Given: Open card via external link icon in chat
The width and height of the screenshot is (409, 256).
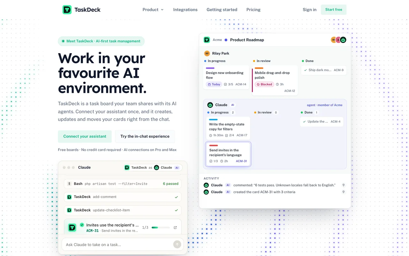Looking at the screenshot, I should (x=175, y=228).
